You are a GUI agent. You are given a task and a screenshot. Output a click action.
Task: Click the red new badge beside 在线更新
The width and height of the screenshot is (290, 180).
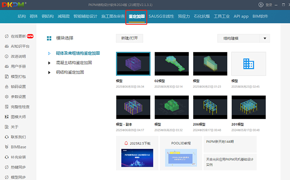30,36
